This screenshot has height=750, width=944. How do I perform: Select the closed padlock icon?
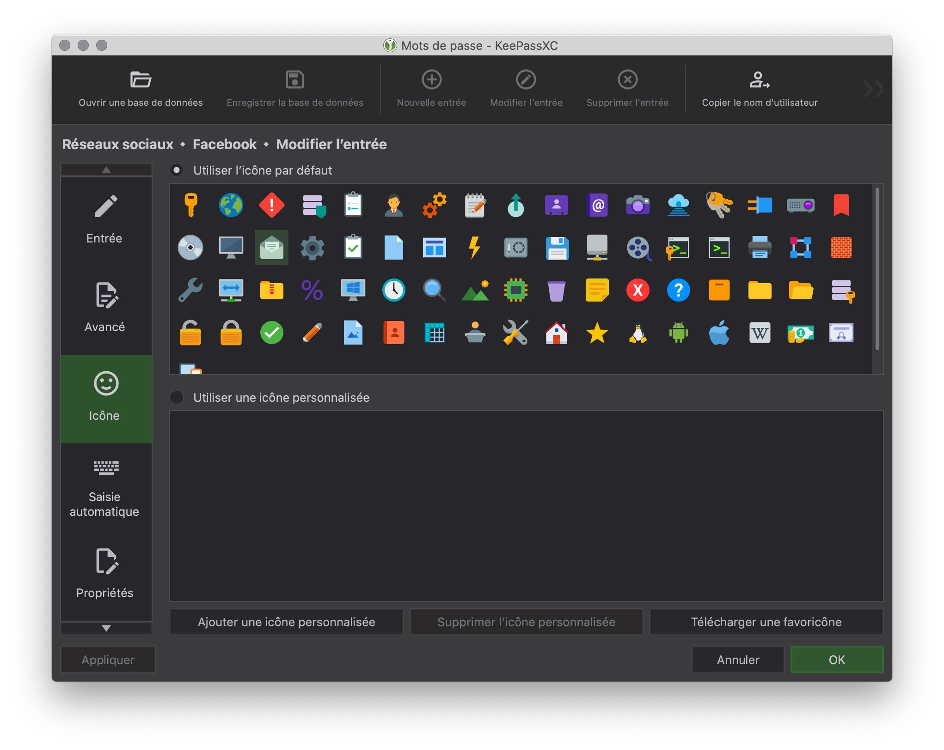point(231,333)
